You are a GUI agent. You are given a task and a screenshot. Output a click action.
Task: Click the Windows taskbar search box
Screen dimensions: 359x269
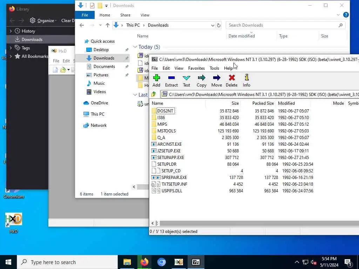coord(67,262)
